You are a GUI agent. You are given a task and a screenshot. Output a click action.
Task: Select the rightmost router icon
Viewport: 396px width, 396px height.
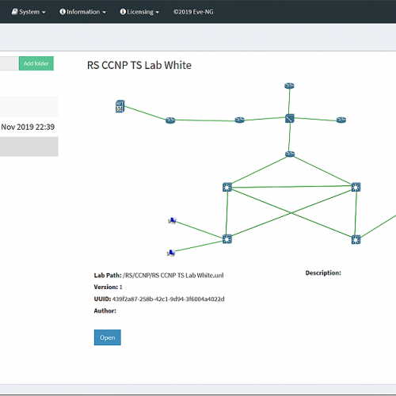[341, 120]
